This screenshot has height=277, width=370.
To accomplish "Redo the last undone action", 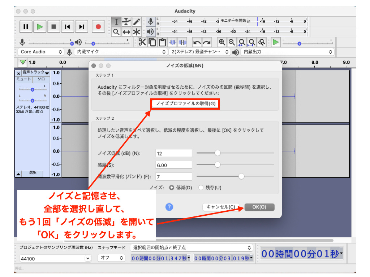I will (x=207, y=43).
